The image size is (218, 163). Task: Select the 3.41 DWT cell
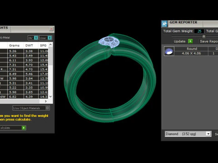[31, 83]
